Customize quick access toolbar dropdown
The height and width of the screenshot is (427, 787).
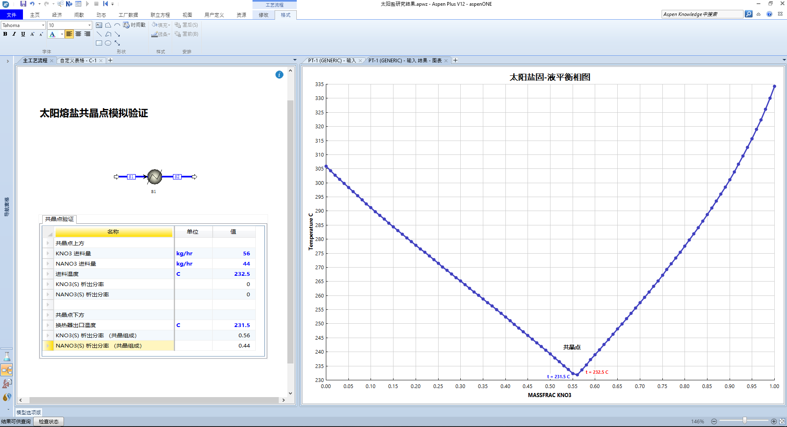click(112, 4)
